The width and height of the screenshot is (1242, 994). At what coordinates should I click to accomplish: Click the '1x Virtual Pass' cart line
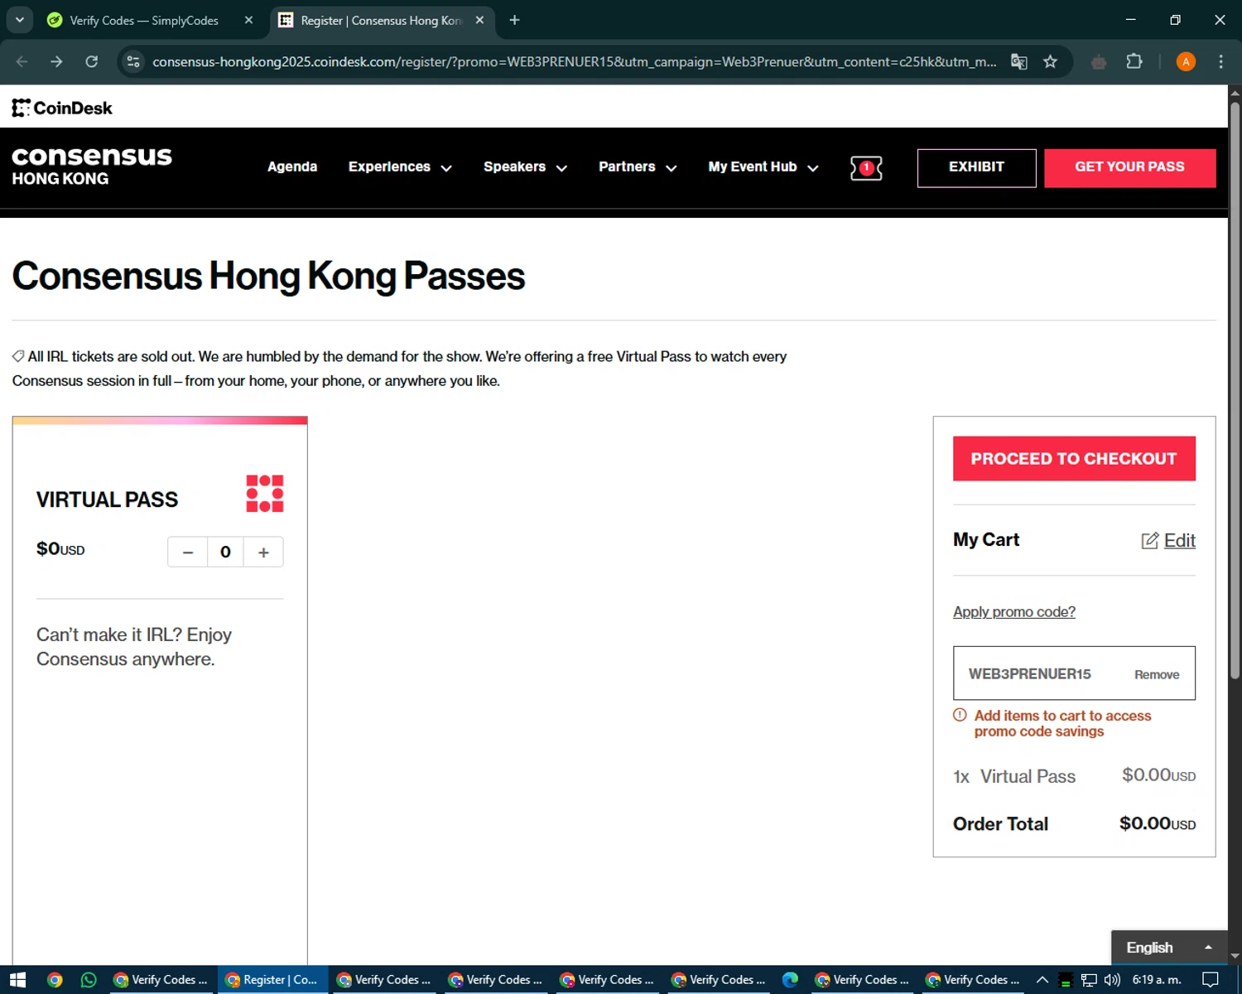1074,776
